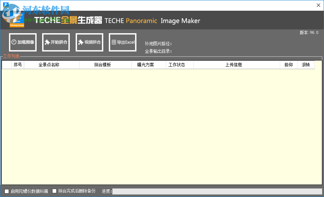Click the 加载图像 load image button

pyautogui.click(x=23, y=42)
